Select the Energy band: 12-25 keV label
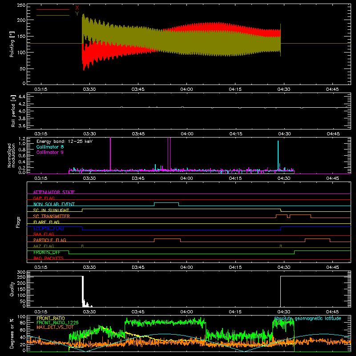The height and width of the screenshot is (356, 356). [65, 142]
